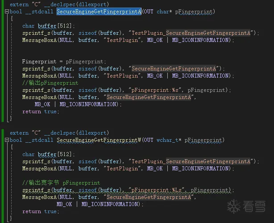Click 'return true' in the SecureEngineGetFingerprintA function
This screenshot has height=223, width=274.
(39, 111)
